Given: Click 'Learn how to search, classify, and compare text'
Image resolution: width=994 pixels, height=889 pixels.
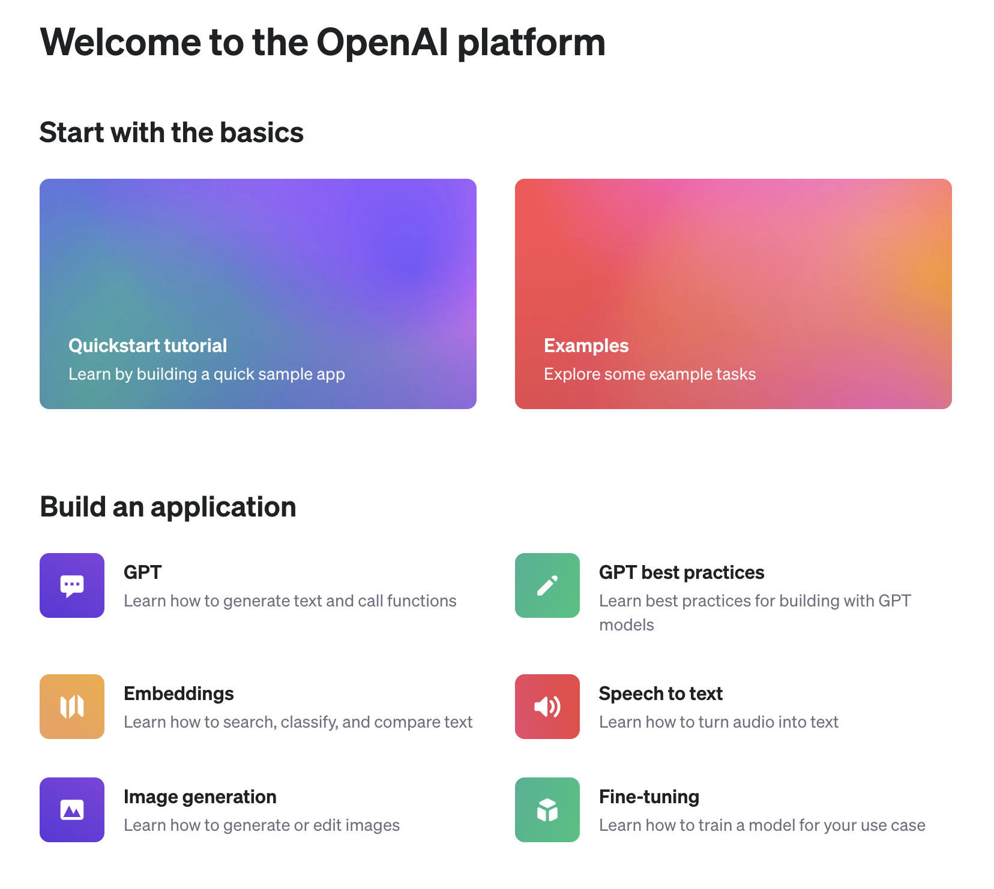Looking at the screenshot, I should [298, 722].
